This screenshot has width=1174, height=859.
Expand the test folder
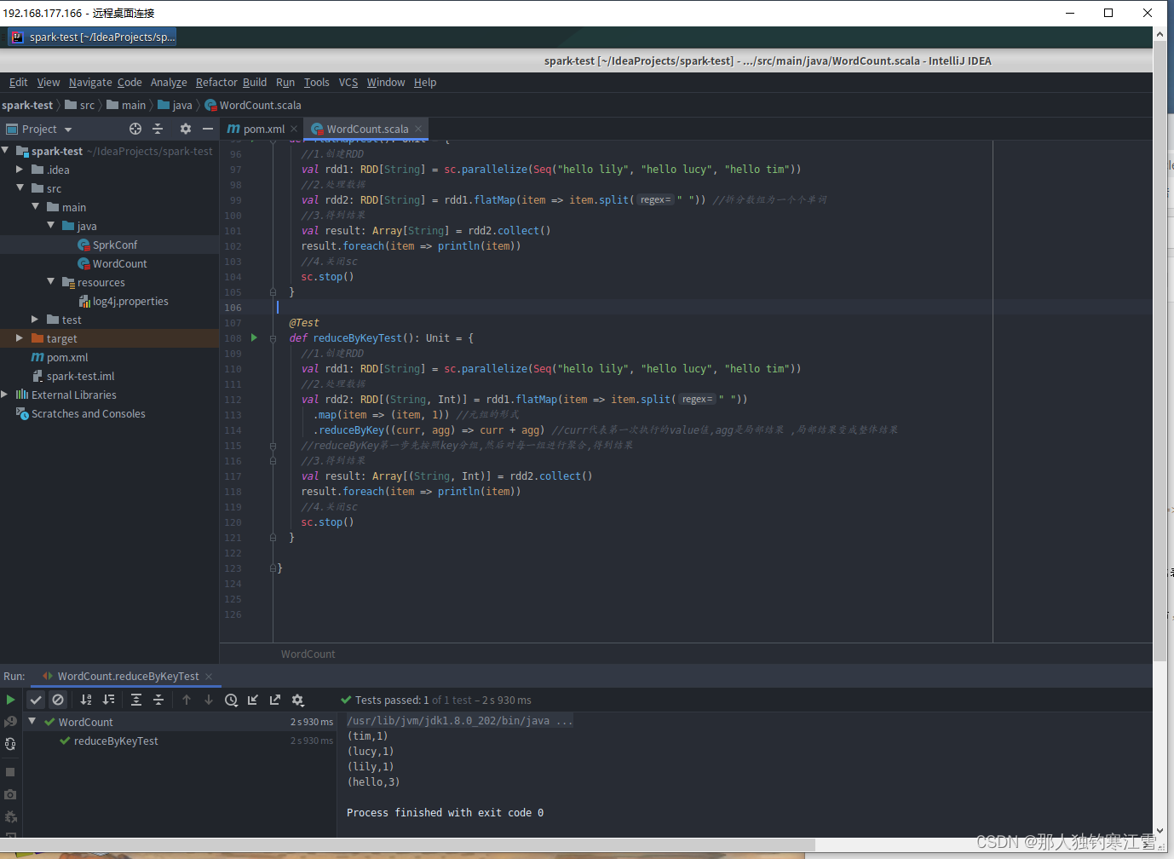pyautogui.click(x=35, y=320)
